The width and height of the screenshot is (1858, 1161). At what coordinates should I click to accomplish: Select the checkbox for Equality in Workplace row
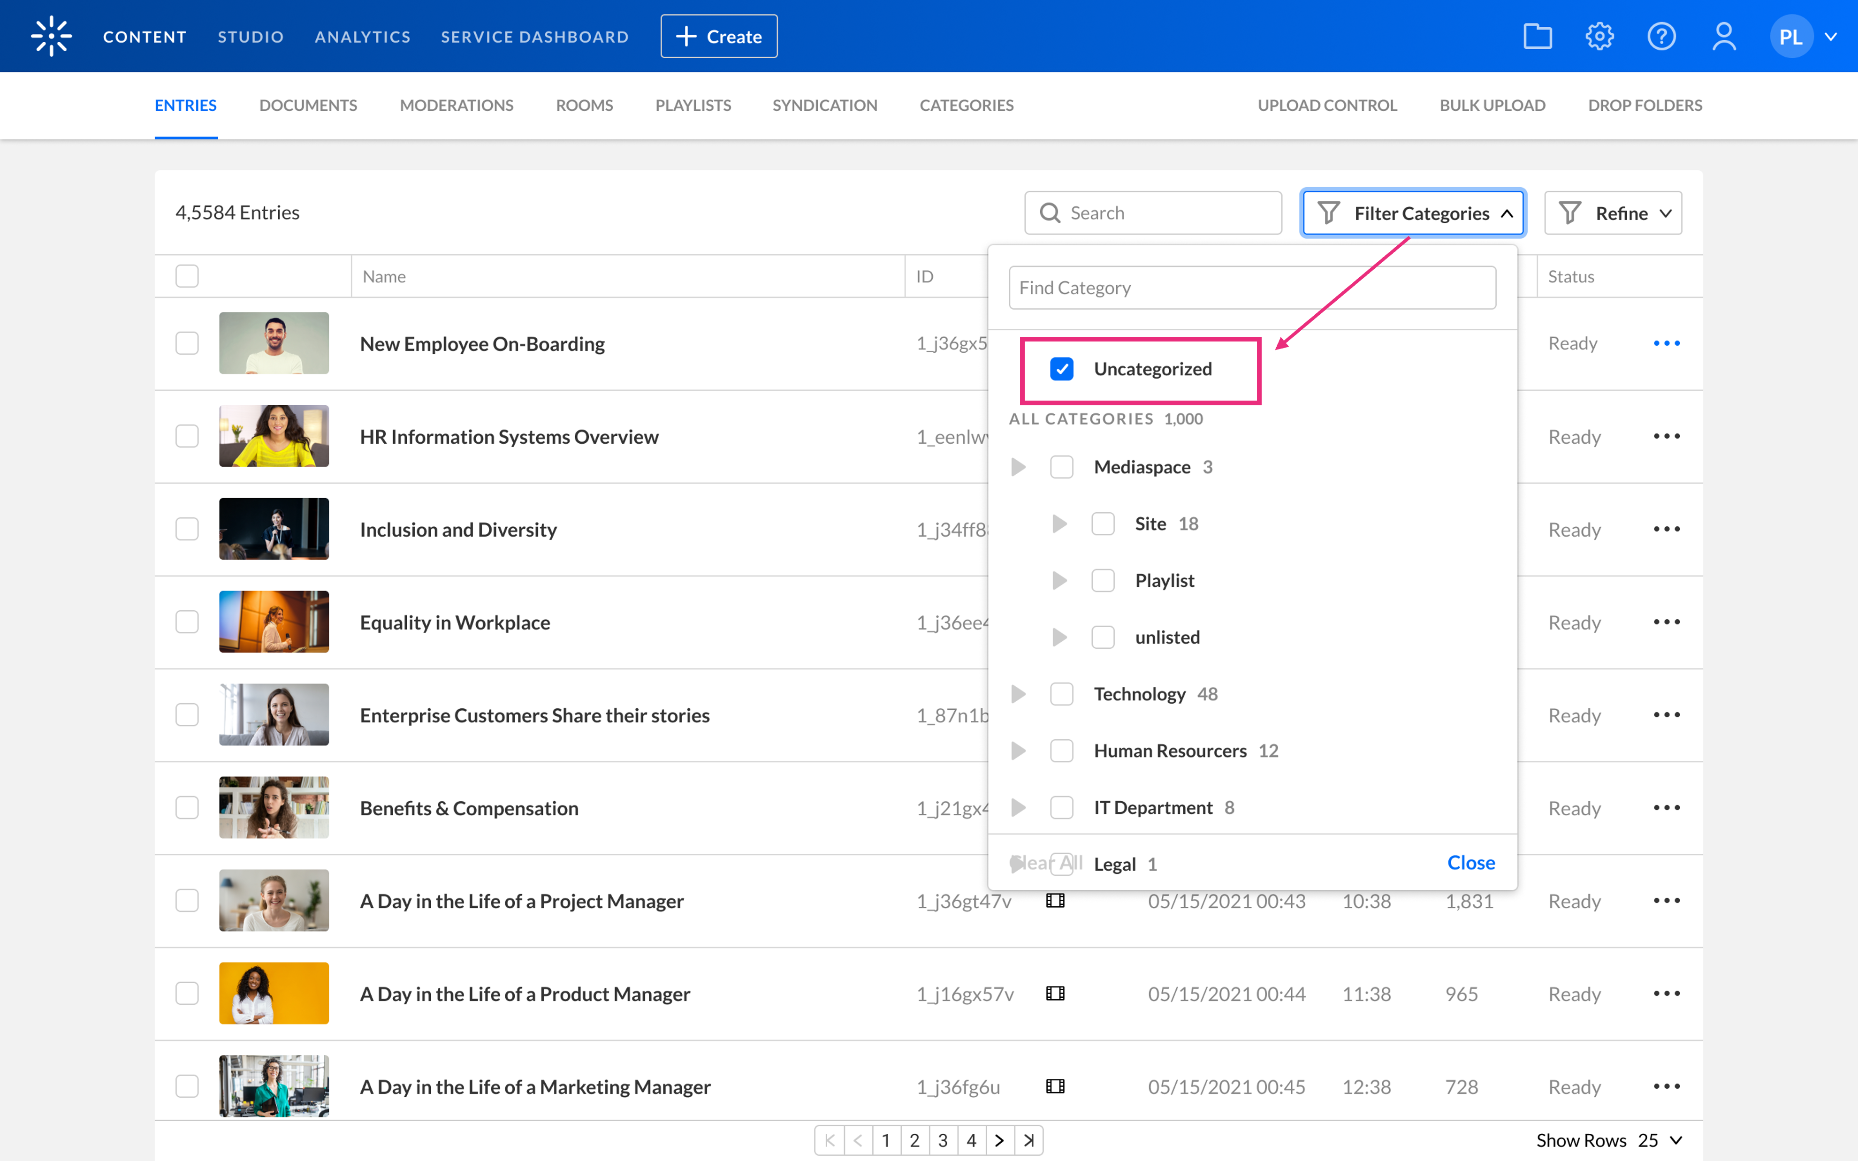tap(187, 622)
